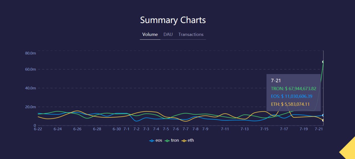This screenshot has height=159, width=355.
Task: Click the 7-19 x-axis label
Action: pos(304,129)
